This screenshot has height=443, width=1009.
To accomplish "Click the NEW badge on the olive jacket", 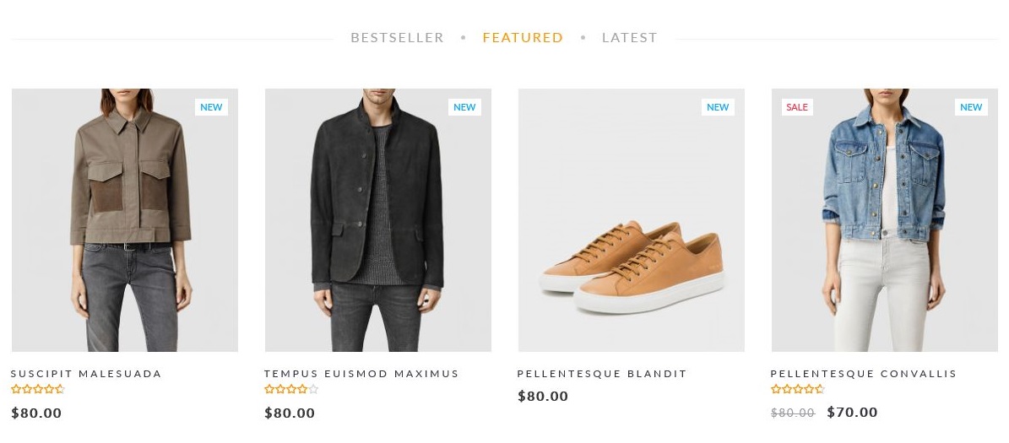I will [x=211, y=107].
